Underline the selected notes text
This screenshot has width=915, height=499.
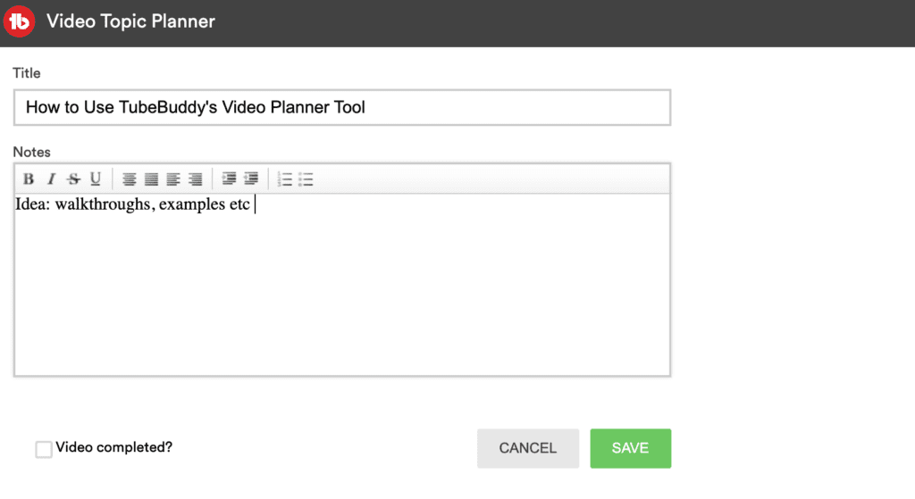pos(96,179)
